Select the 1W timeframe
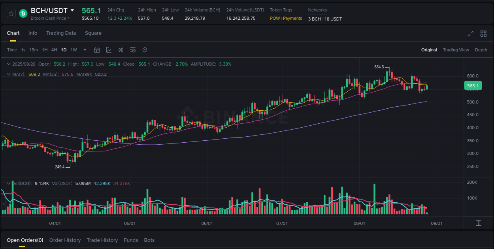 pyautogui.click(x=74, y=50)
